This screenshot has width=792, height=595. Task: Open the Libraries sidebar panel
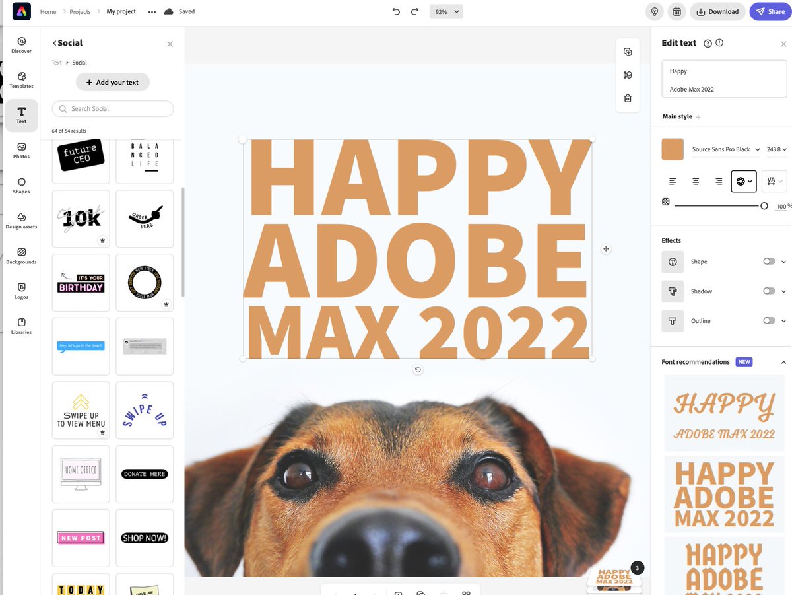point(21,326)
